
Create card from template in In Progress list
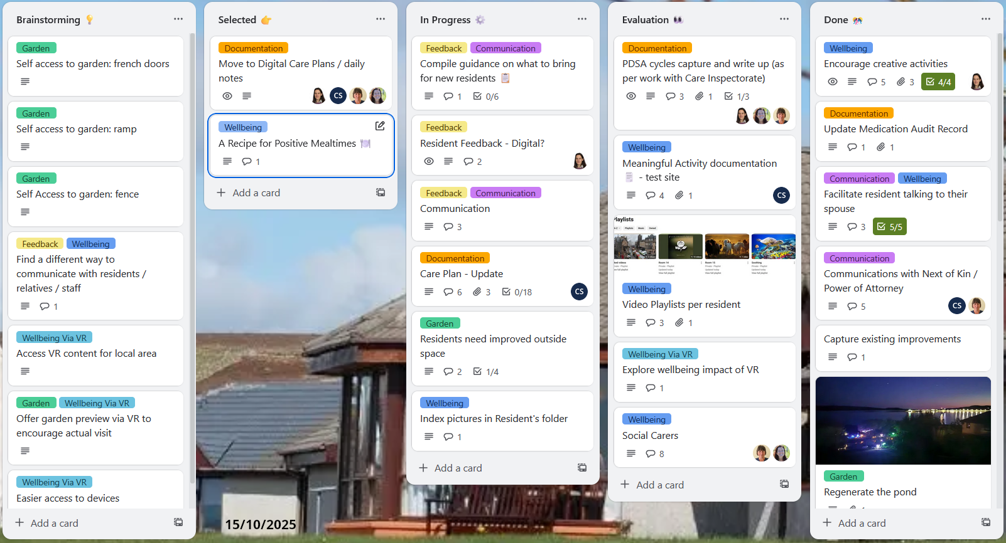[582, 468]
